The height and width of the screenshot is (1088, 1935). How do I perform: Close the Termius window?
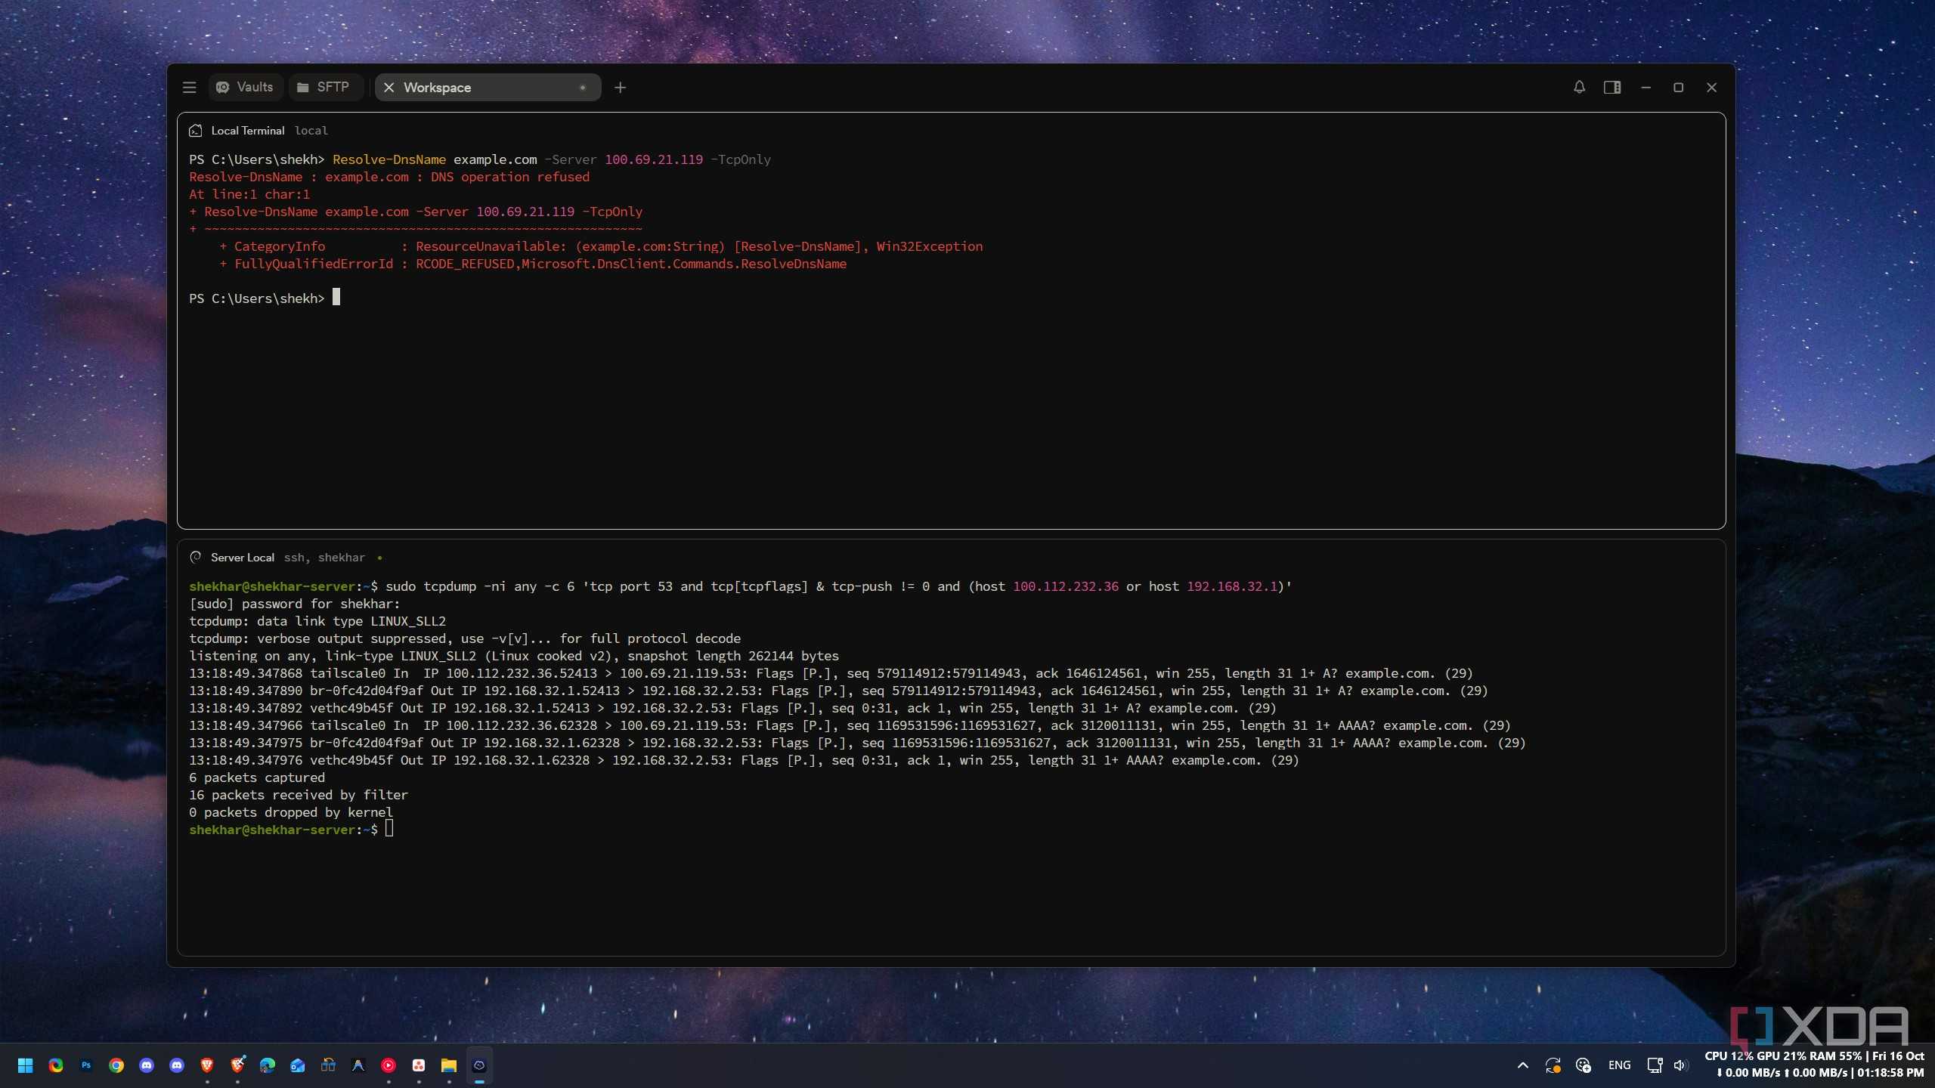pos(1711,88)
